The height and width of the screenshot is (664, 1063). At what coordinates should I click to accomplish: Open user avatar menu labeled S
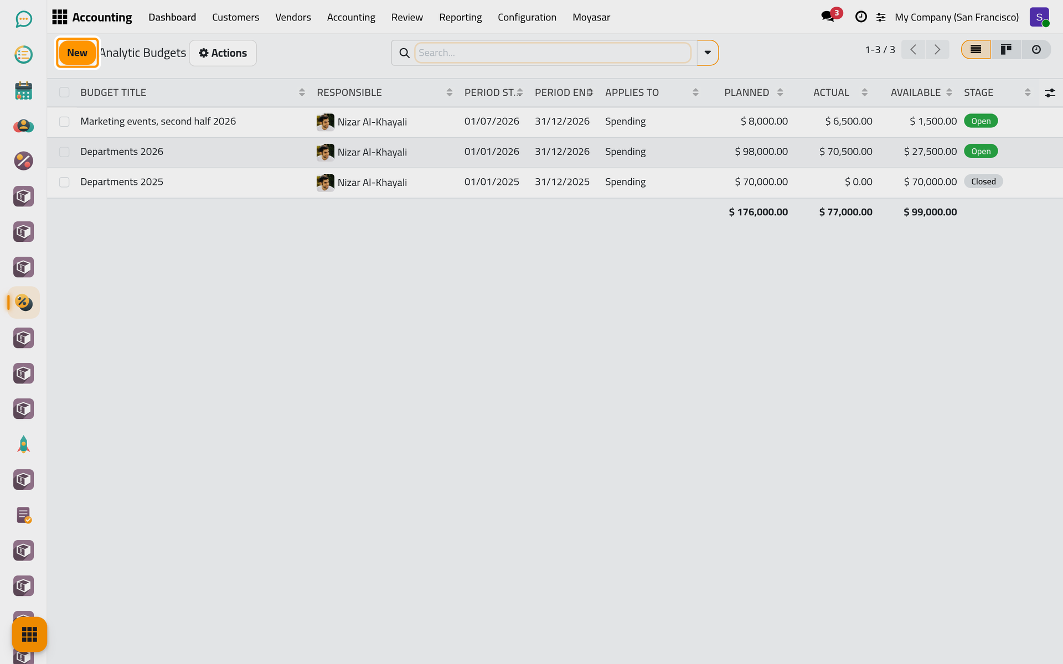coord(1039,17)
